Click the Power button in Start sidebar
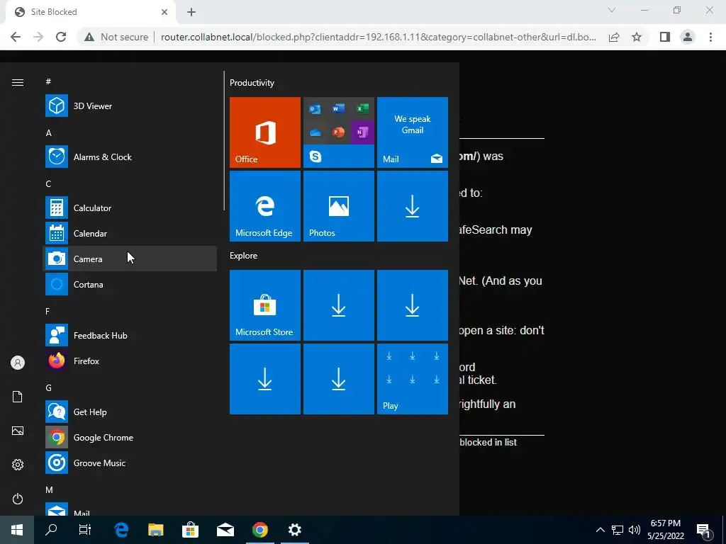 [x=18, y=499]
